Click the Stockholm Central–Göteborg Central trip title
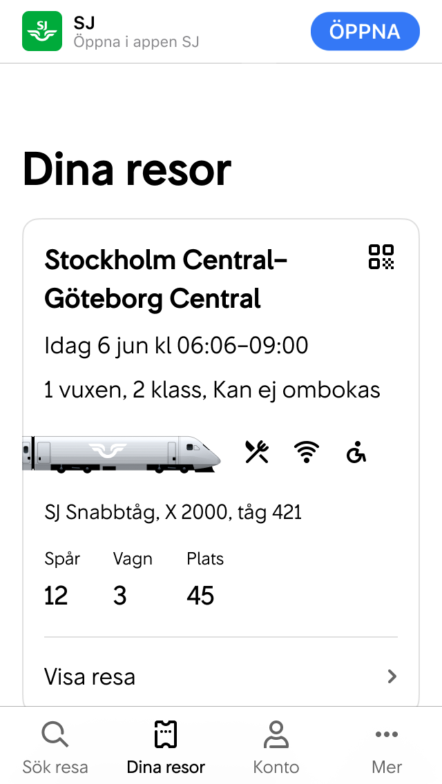The height and width of the screenshot is (784, 442). (x=166, y=279)
